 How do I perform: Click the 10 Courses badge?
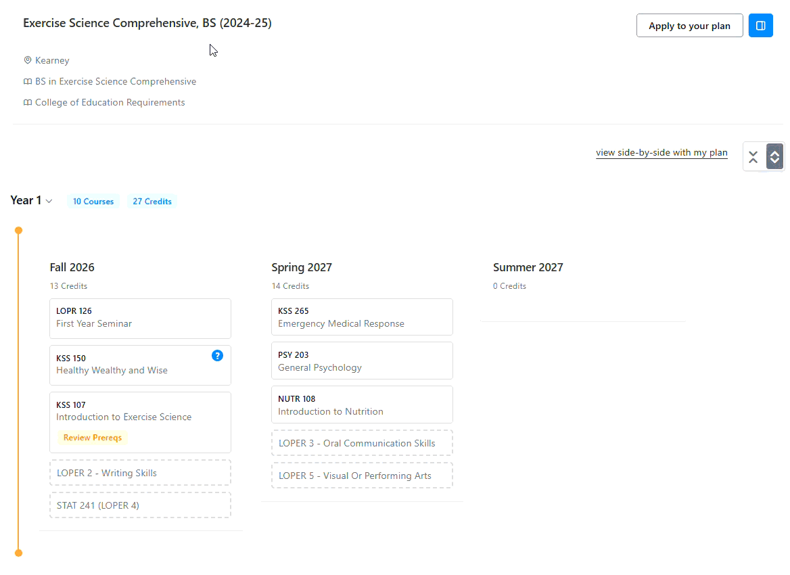(x=93, y=201)
